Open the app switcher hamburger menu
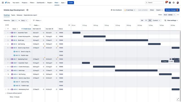This screenshot has width=181, height=102. pyautogui.click(x=3, y=3)
